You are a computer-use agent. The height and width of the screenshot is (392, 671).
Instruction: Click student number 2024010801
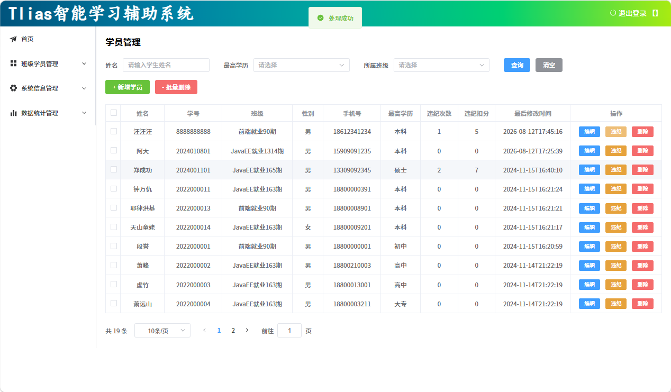pos(193,151)
